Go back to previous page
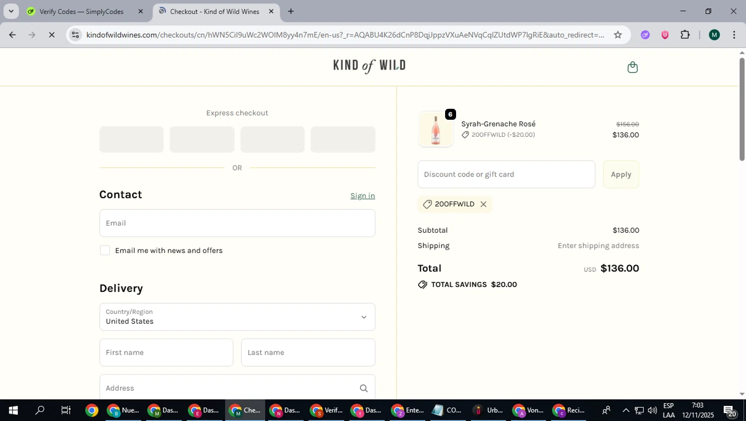 (x=12, y=35)
